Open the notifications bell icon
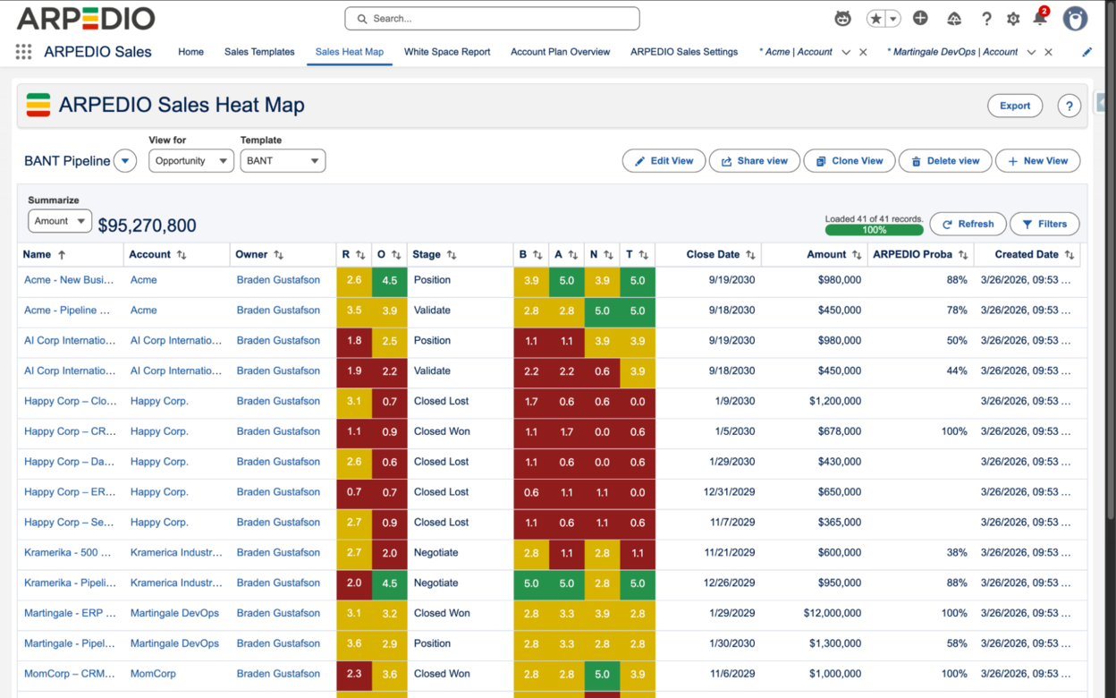The width and height of the screenshot is (1116, 698). click(1040, 19)
